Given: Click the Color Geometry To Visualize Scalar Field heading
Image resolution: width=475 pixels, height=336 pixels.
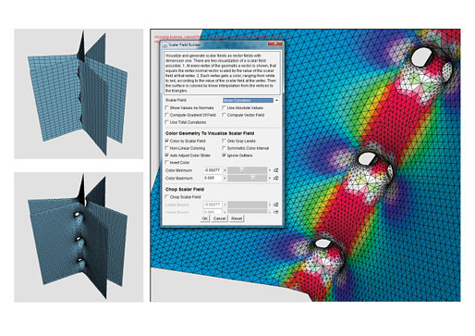Looking at the screenshot, I should [210, 133].
